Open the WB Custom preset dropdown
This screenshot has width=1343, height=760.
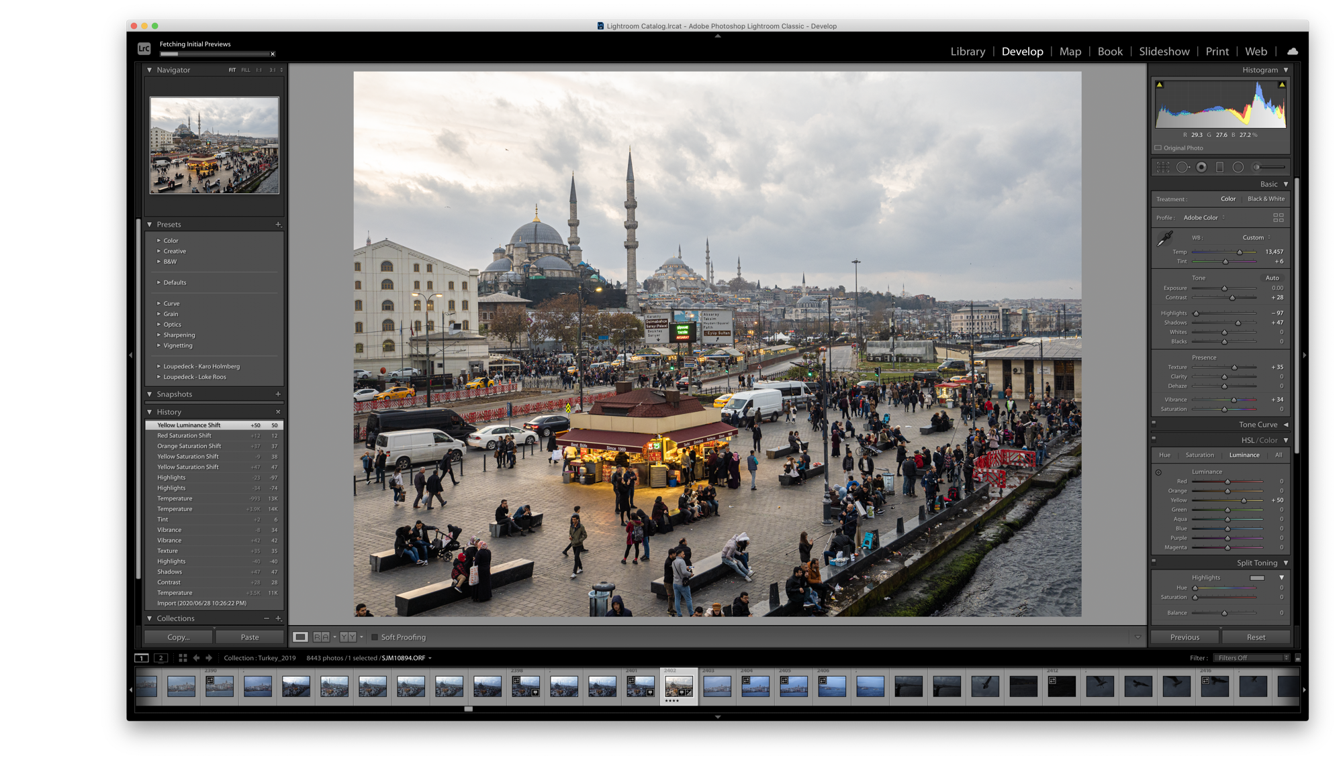(1256, 237)
